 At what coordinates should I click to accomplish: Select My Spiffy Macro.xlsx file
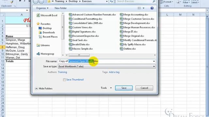(x=133, y=45)
